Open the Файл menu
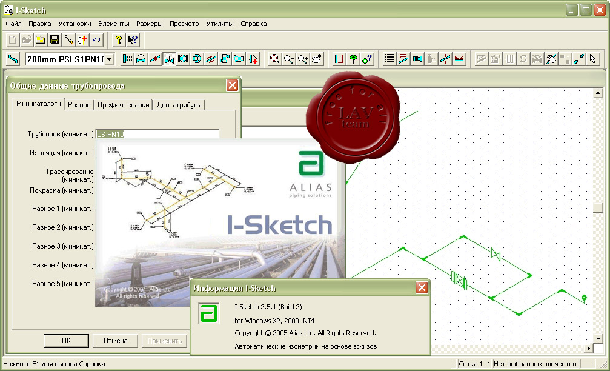This screenshot has height=371, width=610. pos(13,24)
